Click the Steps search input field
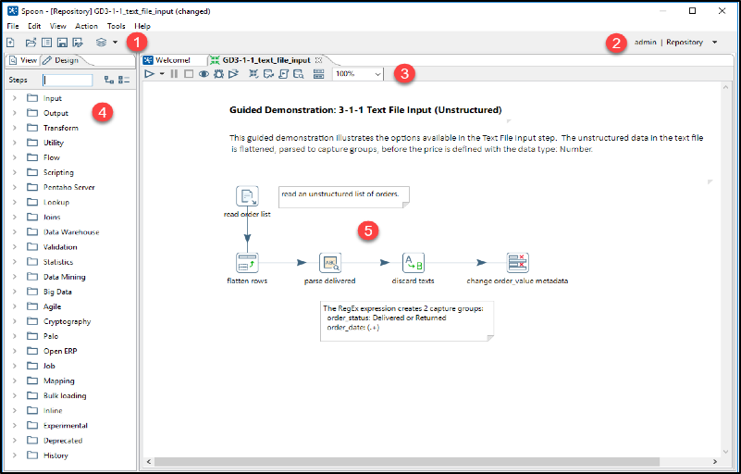 coord(68,80)
